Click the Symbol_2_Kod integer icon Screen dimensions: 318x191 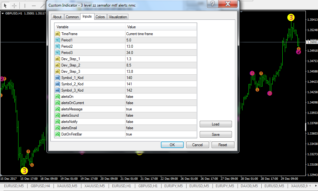coord(57,84)
